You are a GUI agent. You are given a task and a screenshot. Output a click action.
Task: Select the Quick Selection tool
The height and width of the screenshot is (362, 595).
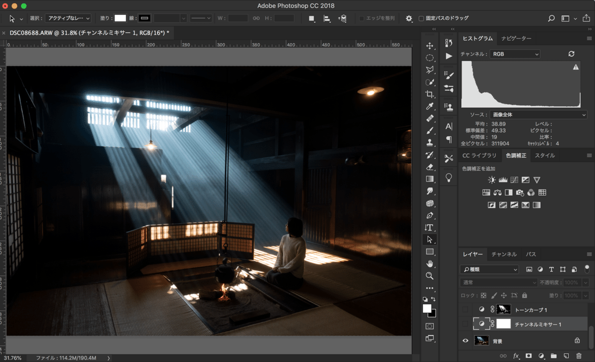pos(429,82)
